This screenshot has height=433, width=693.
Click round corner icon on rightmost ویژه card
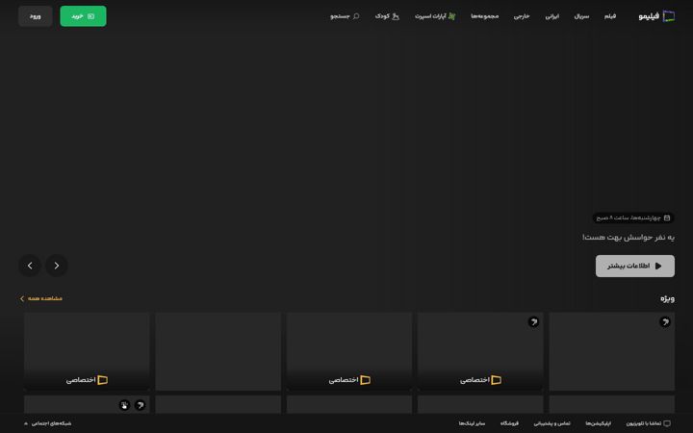point(665,322)
